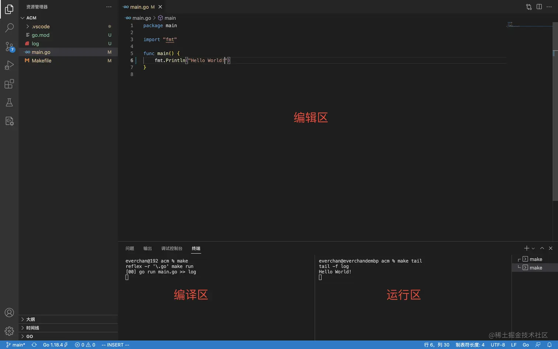Switch to the 输出 panel tab
This screenshot has width=558, height=349.
pyautogui.click(x=147, y=248)
